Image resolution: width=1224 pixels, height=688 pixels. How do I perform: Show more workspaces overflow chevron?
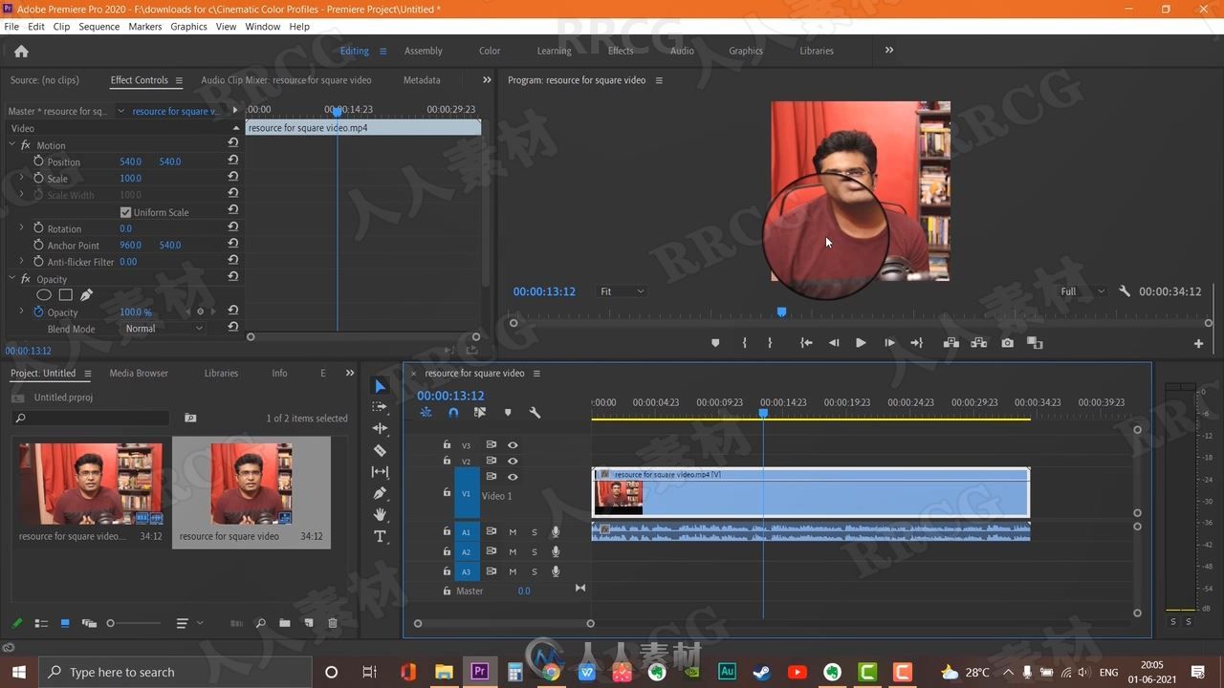click(x=888, y=50)
